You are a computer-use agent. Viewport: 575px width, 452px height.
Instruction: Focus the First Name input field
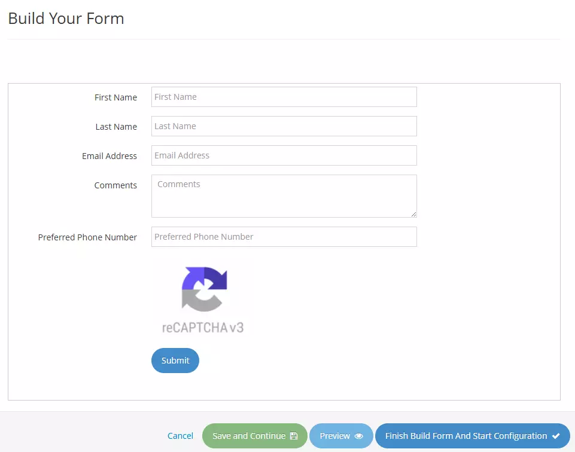tap(284, 97)
